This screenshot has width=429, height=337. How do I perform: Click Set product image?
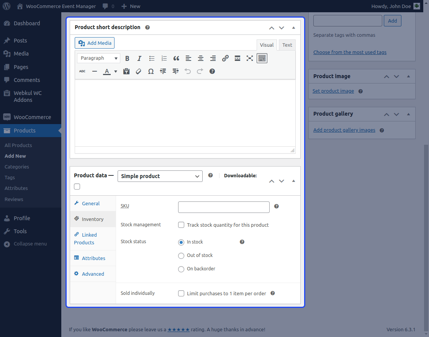pyautogui.click(x=333, y=91)
